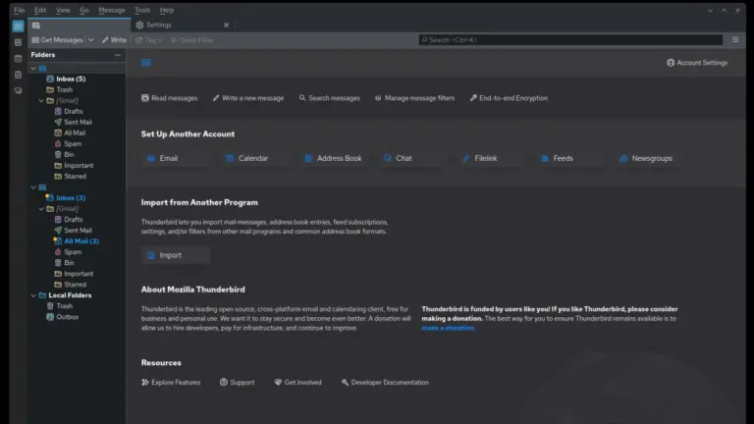Follow the make a donation link
The width and height of the screenshot is (754, 424).
[x=448, y=328]
